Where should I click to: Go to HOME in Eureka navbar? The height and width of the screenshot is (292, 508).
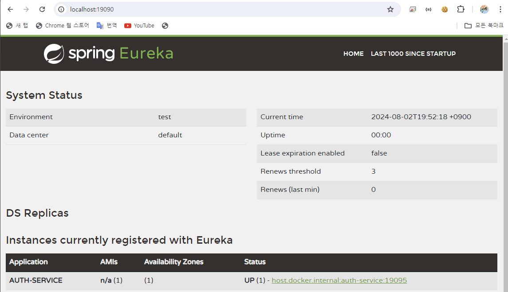point(354,54)
